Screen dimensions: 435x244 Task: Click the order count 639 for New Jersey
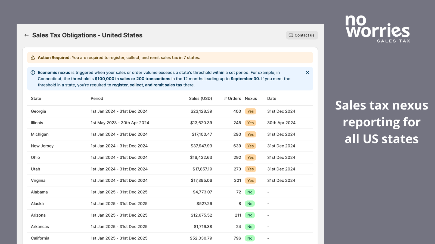(x=237, y=146)
